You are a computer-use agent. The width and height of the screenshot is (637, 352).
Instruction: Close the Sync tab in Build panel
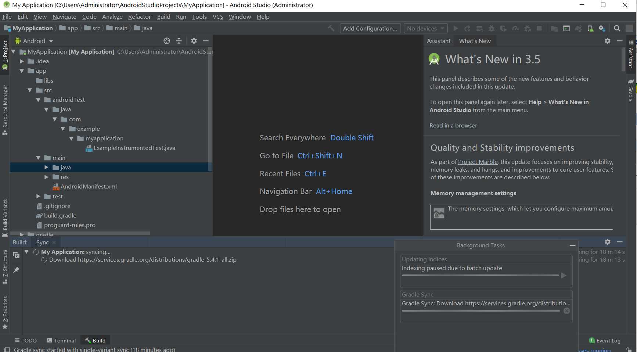tap(54, 243)
